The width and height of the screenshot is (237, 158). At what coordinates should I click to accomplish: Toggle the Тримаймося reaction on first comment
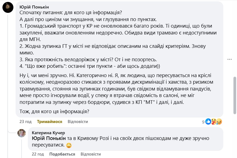pos(49,122)
